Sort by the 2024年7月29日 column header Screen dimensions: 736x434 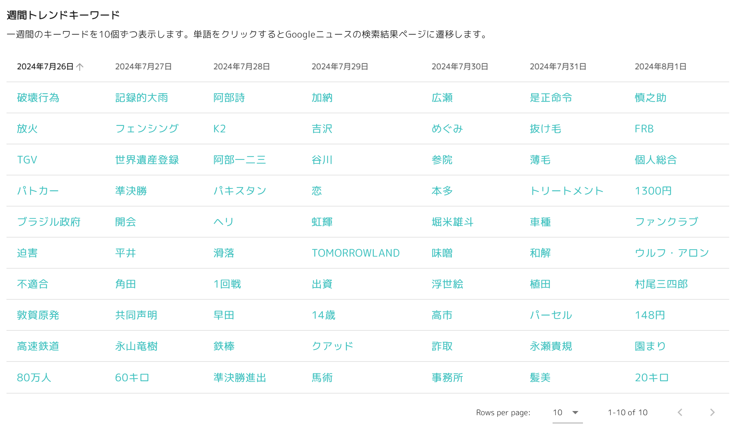340,67
